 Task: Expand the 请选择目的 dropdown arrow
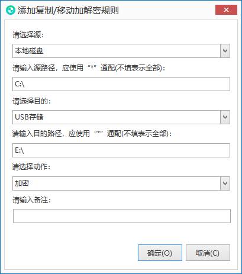click(225, 117)
